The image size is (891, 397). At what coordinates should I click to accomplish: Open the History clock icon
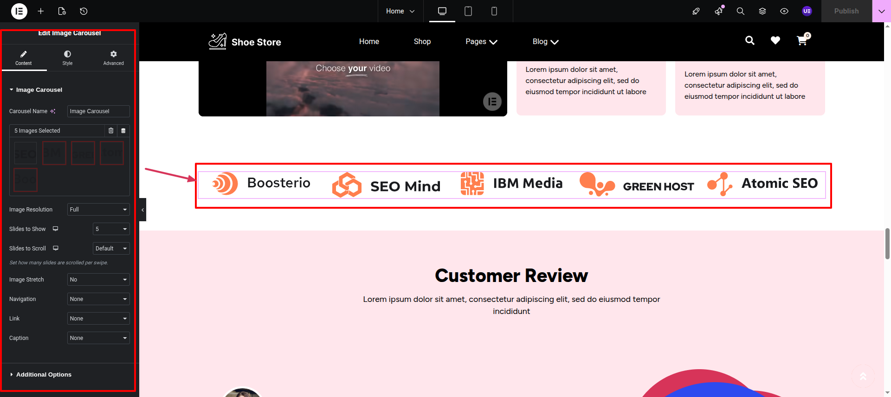click(x=84, y=11)
